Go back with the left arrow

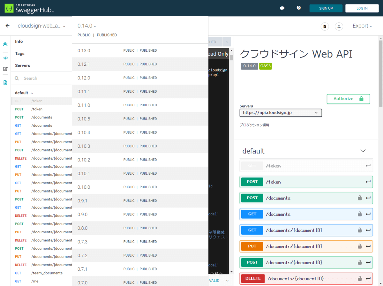(8, 26)
